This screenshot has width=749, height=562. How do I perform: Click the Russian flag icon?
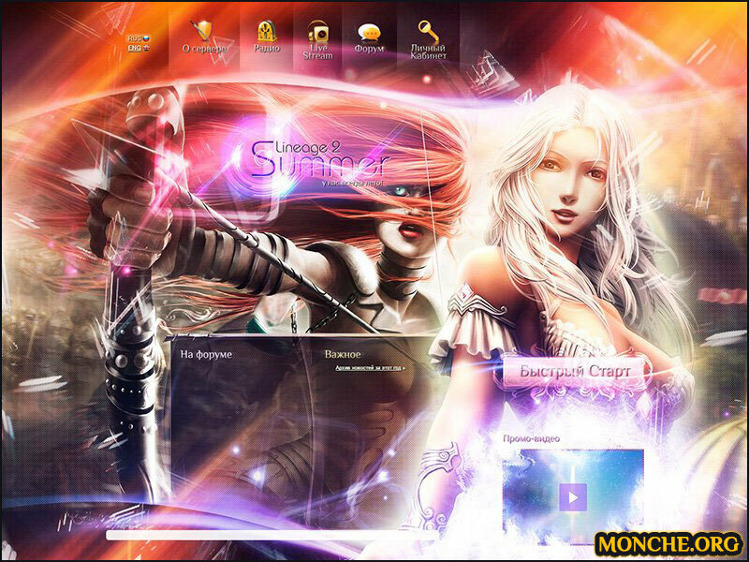[x=147, y=37]
